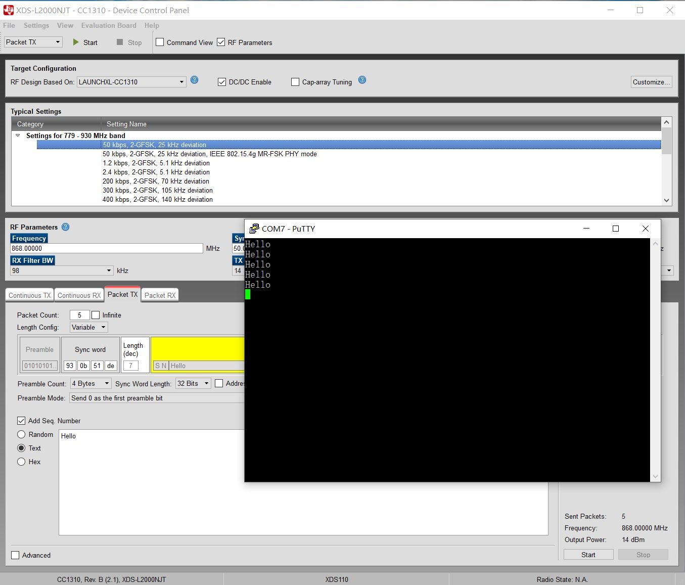Collapse Settings for 779 - 930 MHz band
685x585 pixels.
click(x=18, y=136)
